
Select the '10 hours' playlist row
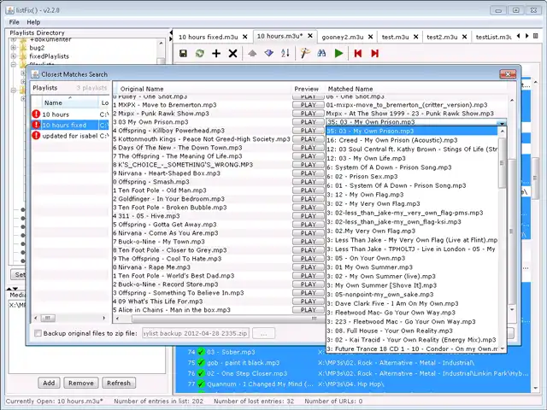(70, 114)
